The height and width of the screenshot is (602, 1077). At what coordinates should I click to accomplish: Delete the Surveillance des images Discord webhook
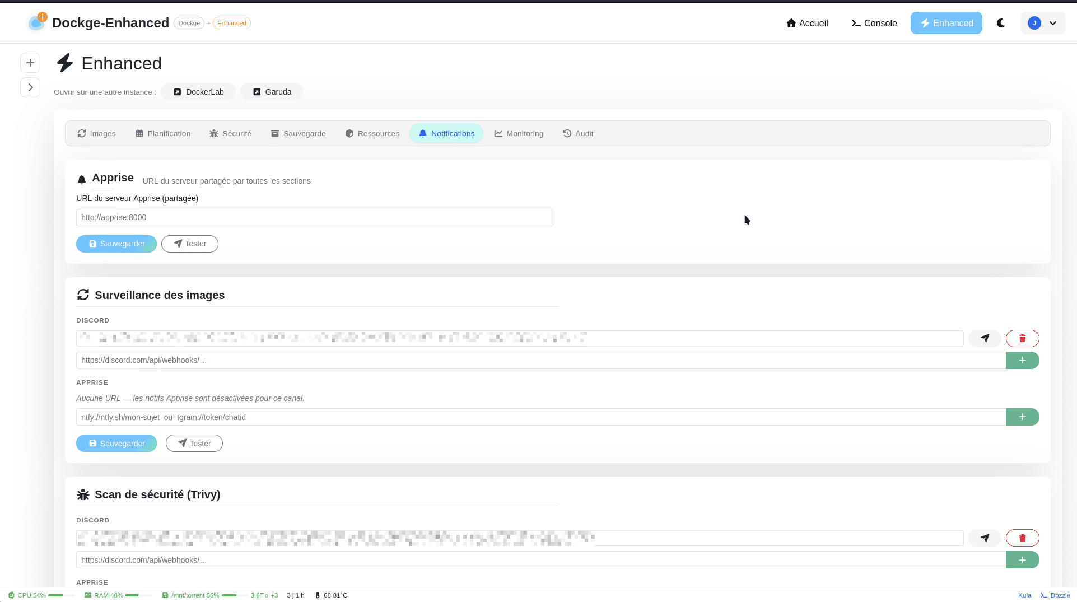point(1023,338)
